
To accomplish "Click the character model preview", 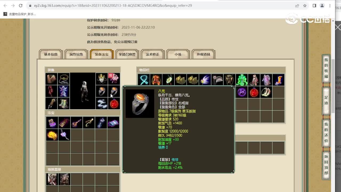I will (83, 91).
